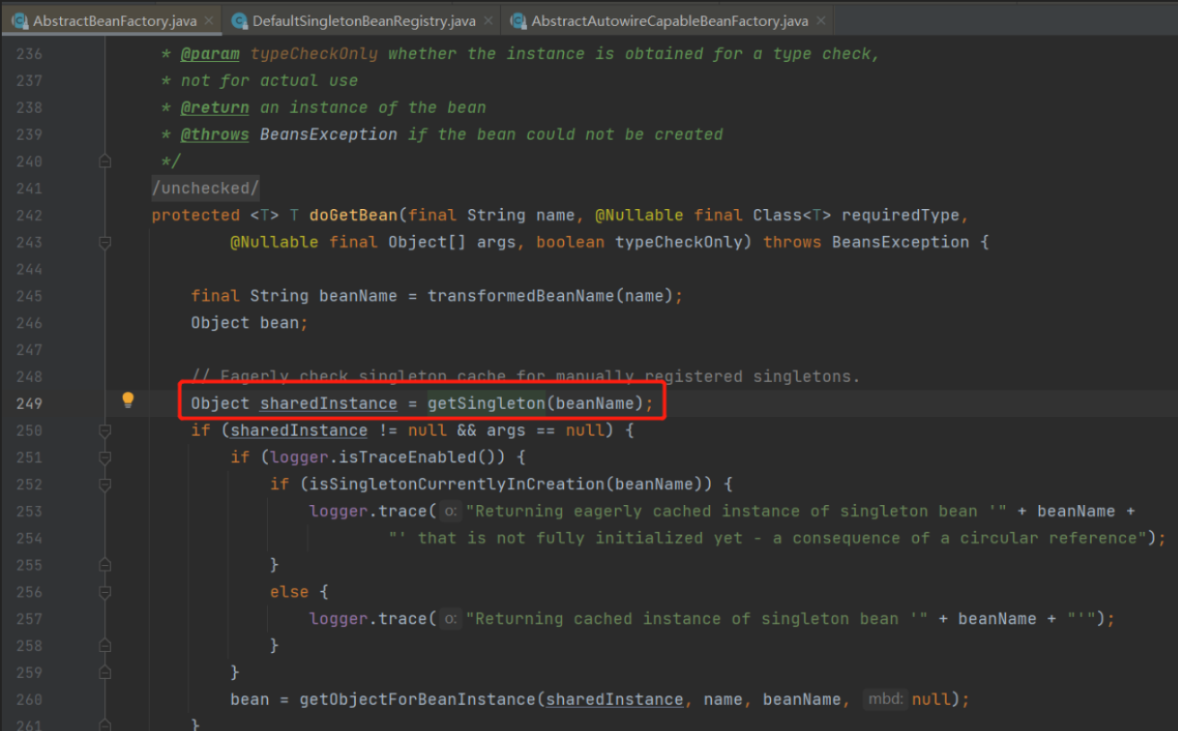This screenshot has width=1178, height=731.
Task: Click the Java class icon on AbstractBeanFactory.java tab
Action: [20, 20]
